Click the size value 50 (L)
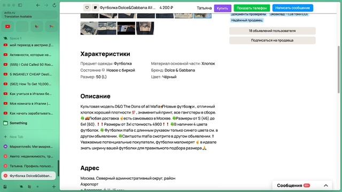342x192 pixels. pyautogui.click(x=101, y=77)
